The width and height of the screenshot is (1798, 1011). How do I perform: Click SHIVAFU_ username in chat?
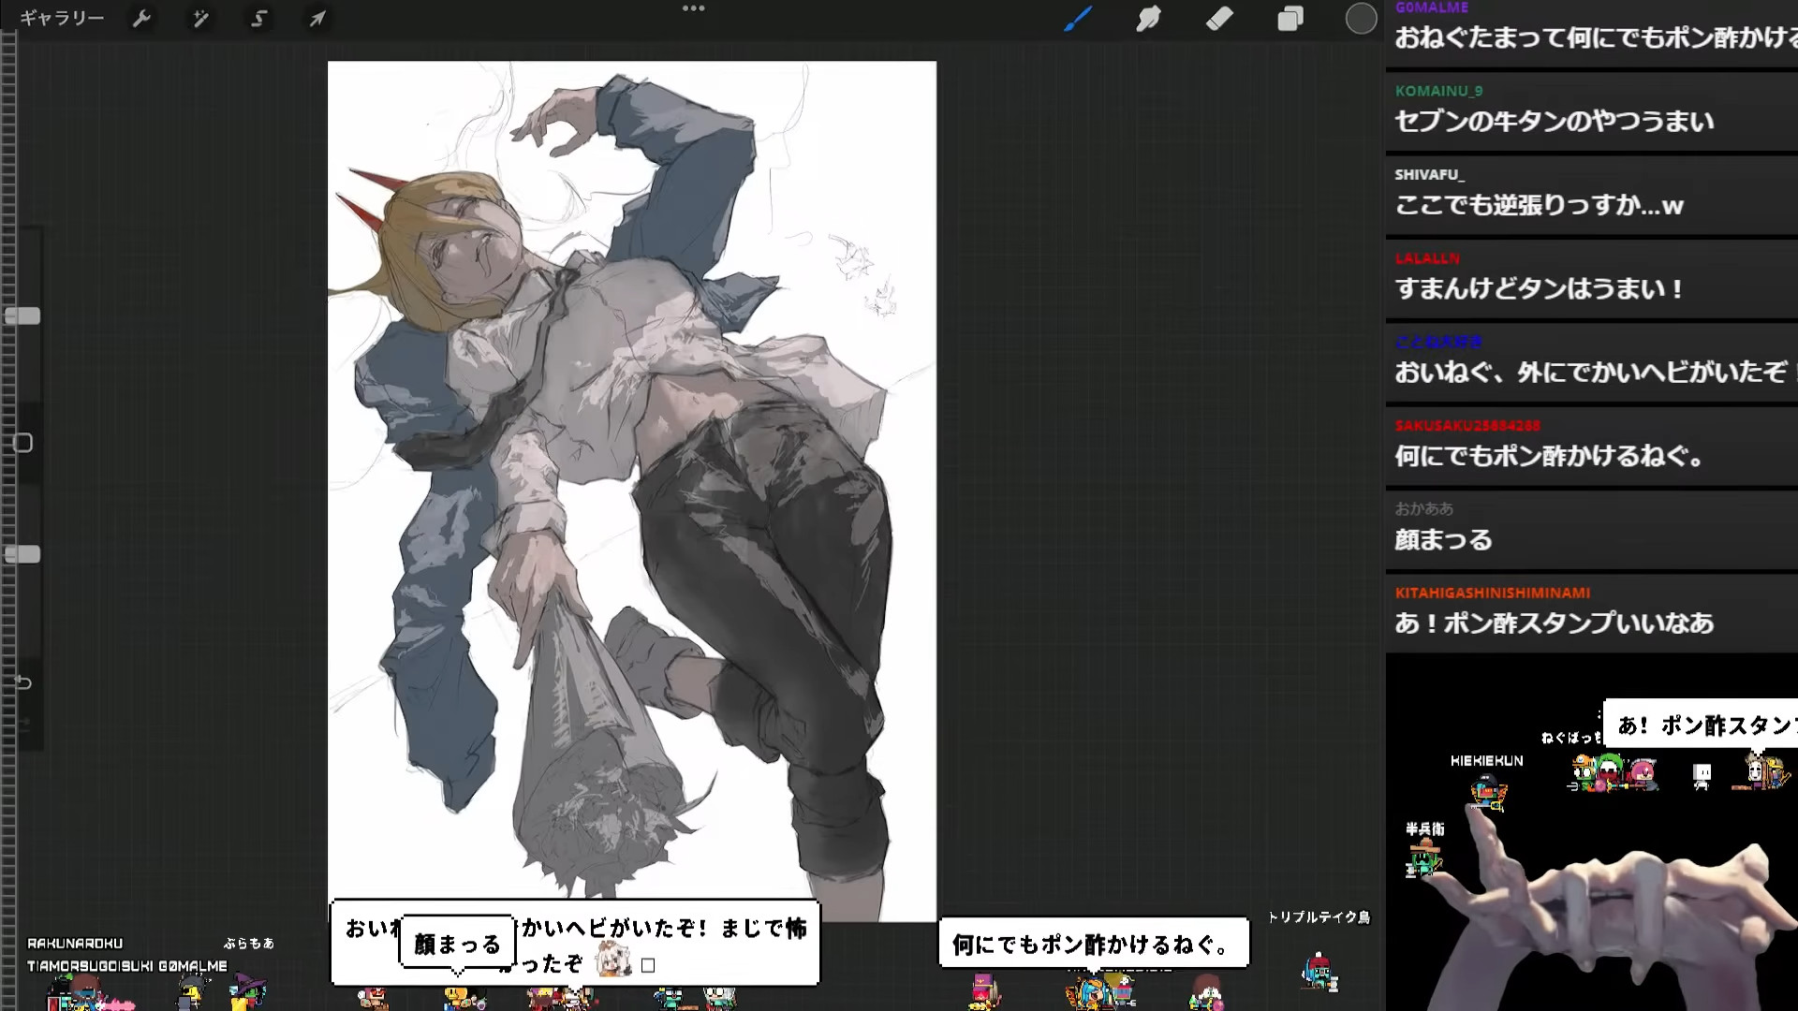pyautogui.click(x=1429, y=175)
